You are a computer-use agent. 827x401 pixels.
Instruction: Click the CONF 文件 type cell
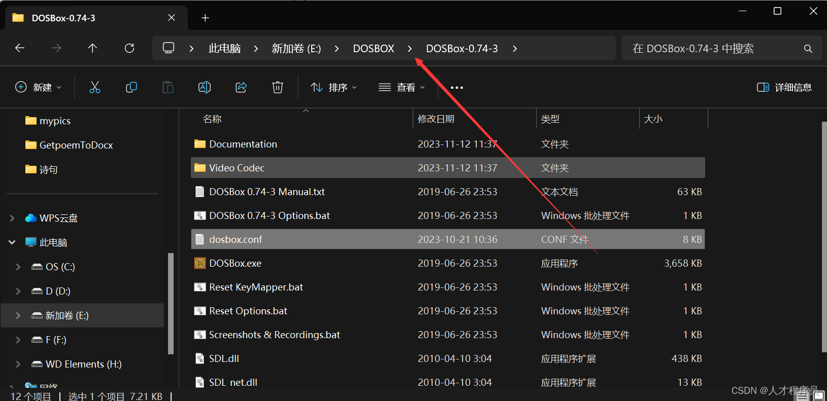[x=565, y=239]
